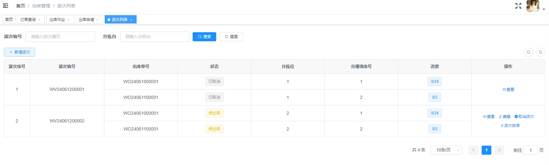Hide the search bar via round search icon
This screenshot has height=165, width=549.
[528, 52]
